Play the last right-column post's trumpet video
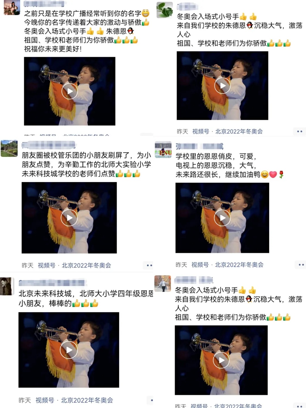Viewport: 306px width, 408px height. click(221, 360)
